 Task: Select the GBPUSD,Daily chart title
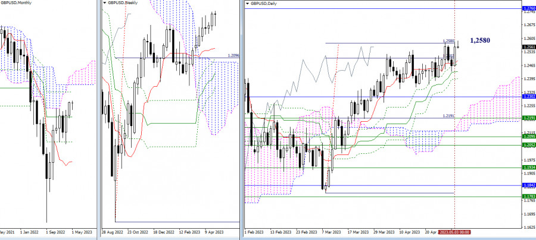point(264,3)
